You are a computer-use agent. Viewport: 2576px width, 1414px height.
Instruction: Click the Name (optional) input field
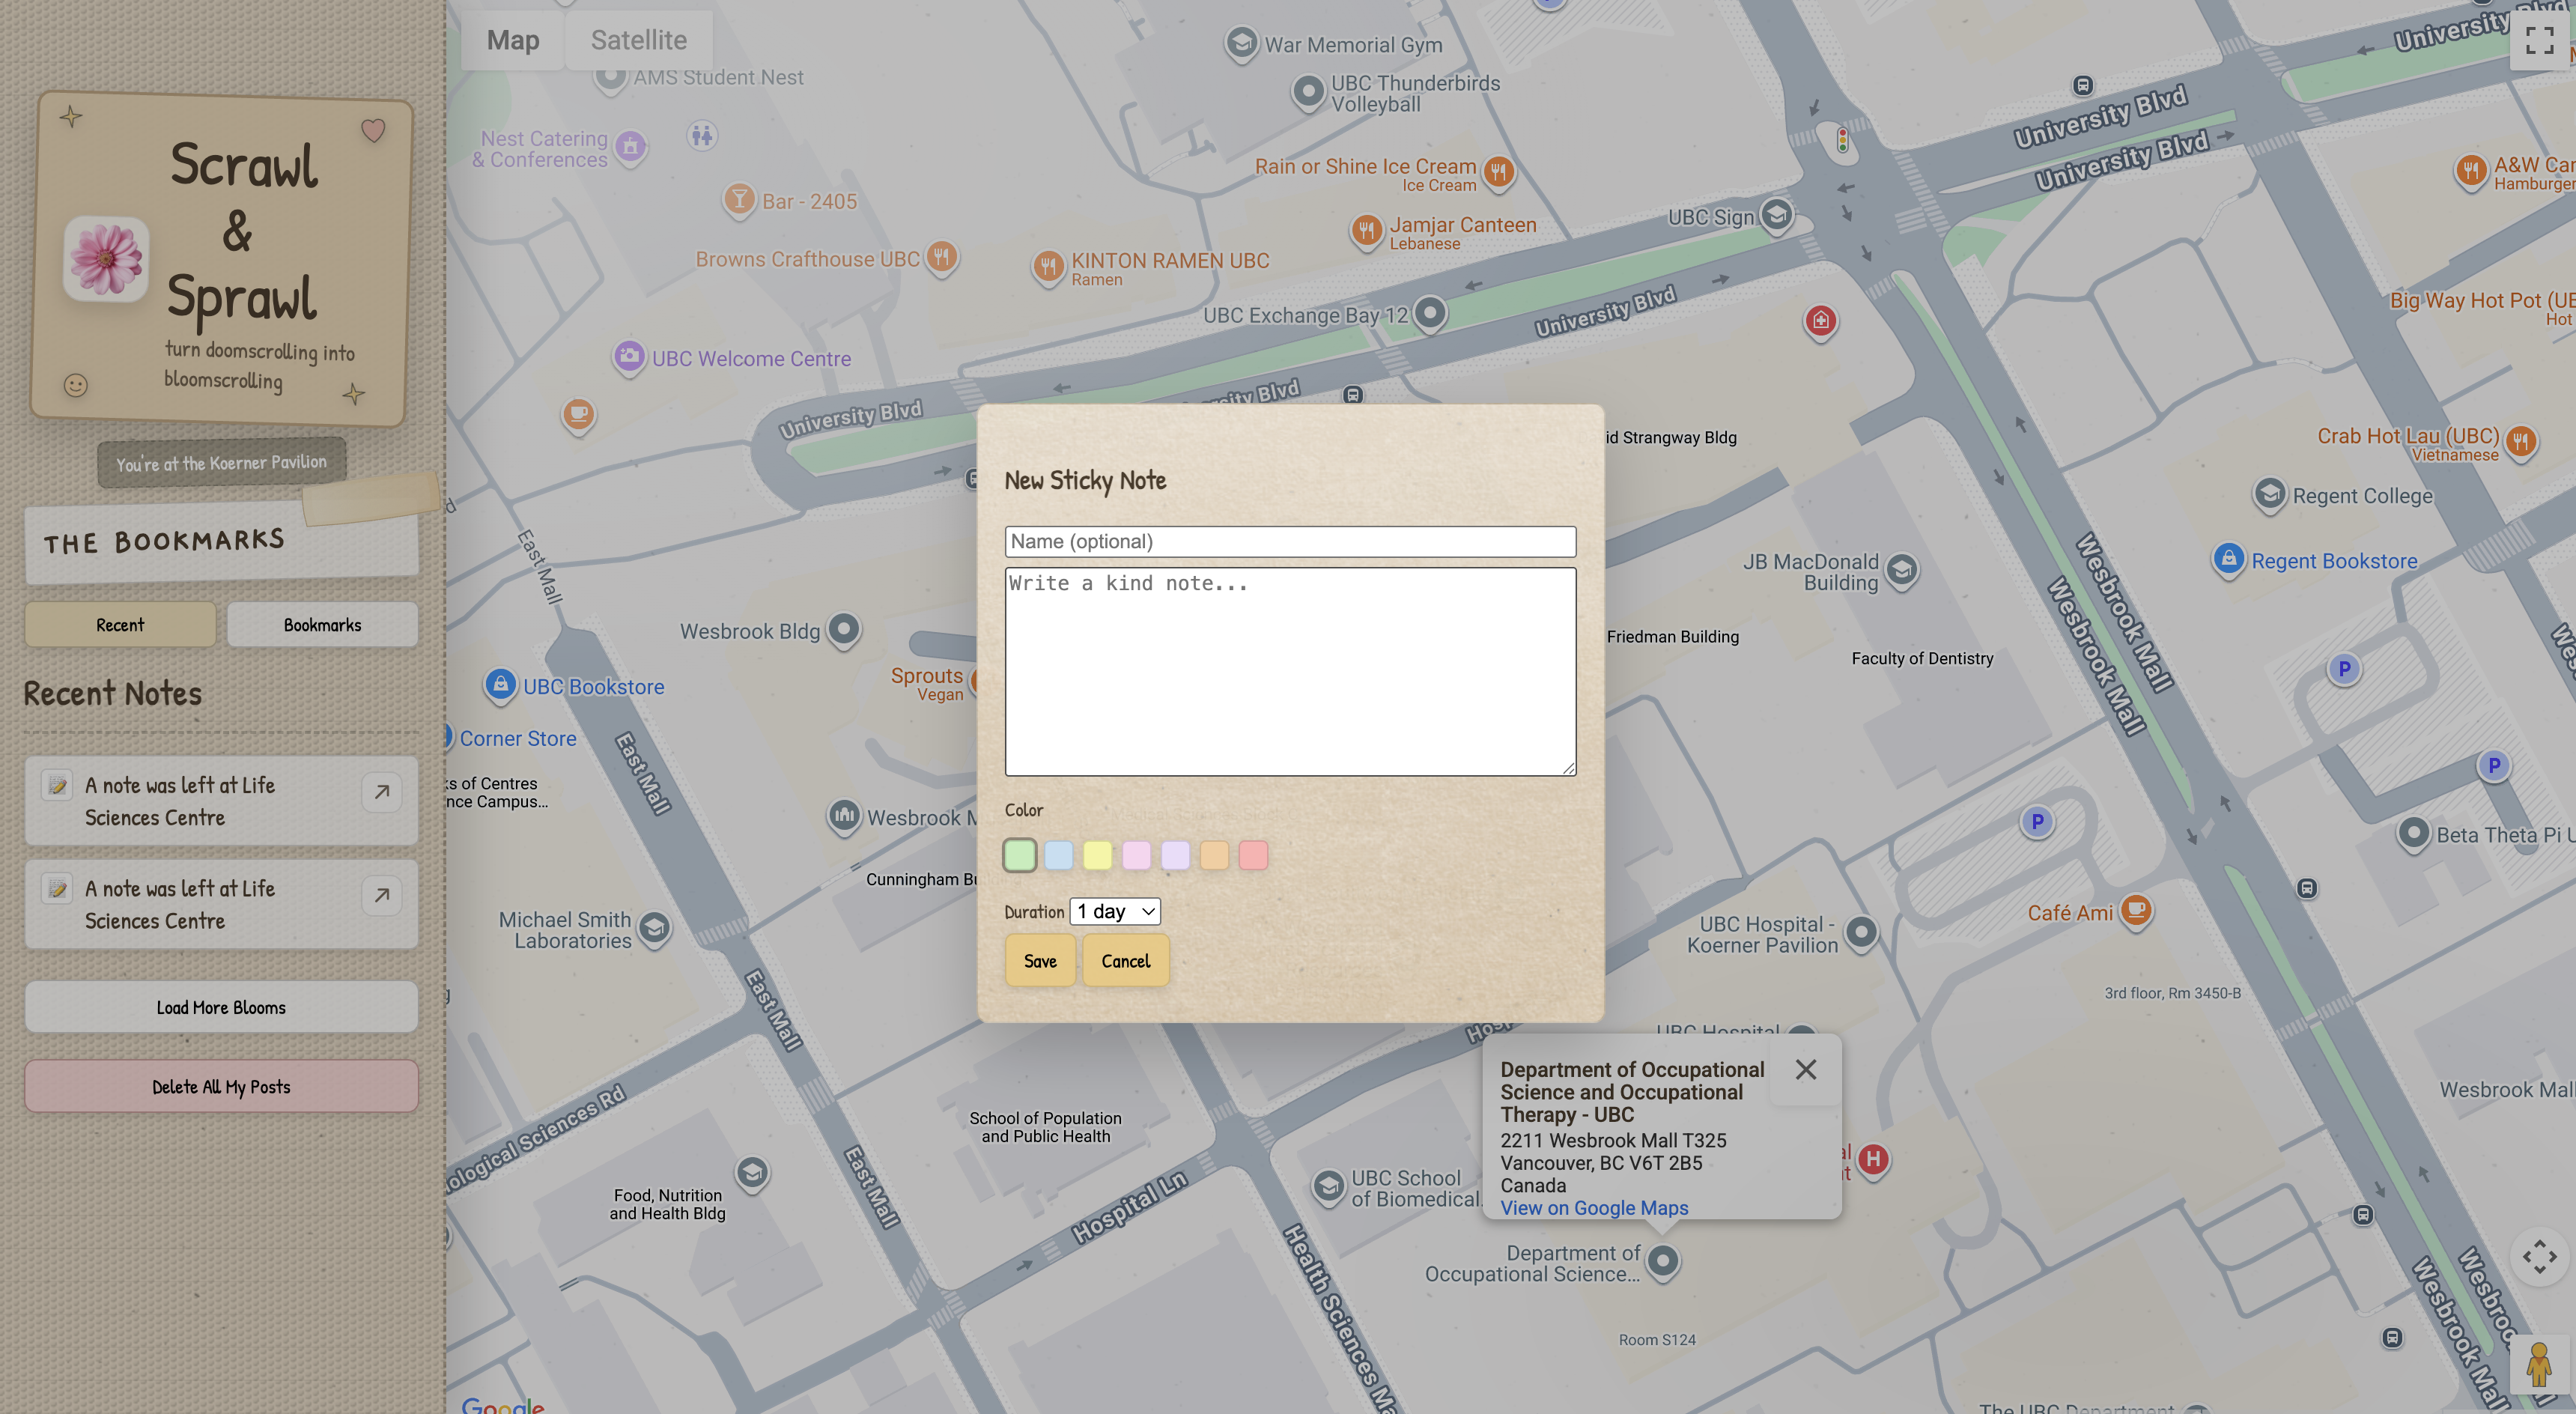click(x=1290, y=542)
